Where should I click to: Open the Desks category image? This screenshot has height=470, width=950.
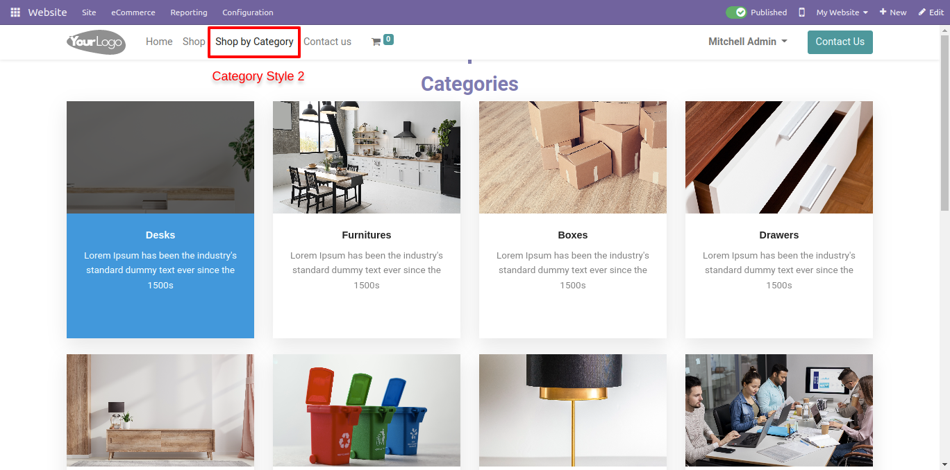[x=160, y=157]
